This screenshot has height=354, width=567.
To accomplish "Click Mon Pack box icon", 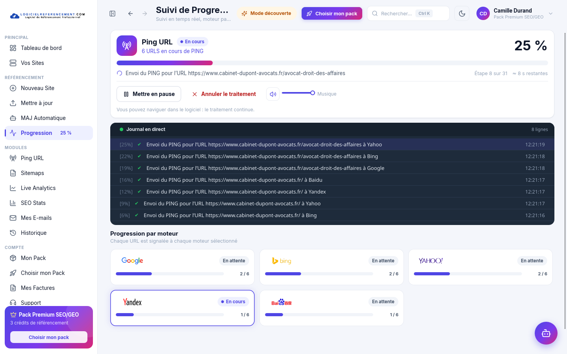I will 13,258.
